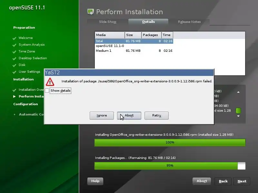Screen dimensions: 258x193
Task: Click Ignore in the YaST2 dialog
Action: 102,115
